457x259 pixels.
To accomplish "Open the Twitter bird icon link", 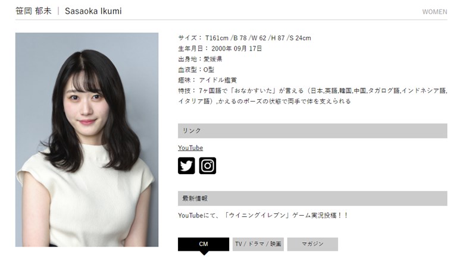I will coord(186,166).
